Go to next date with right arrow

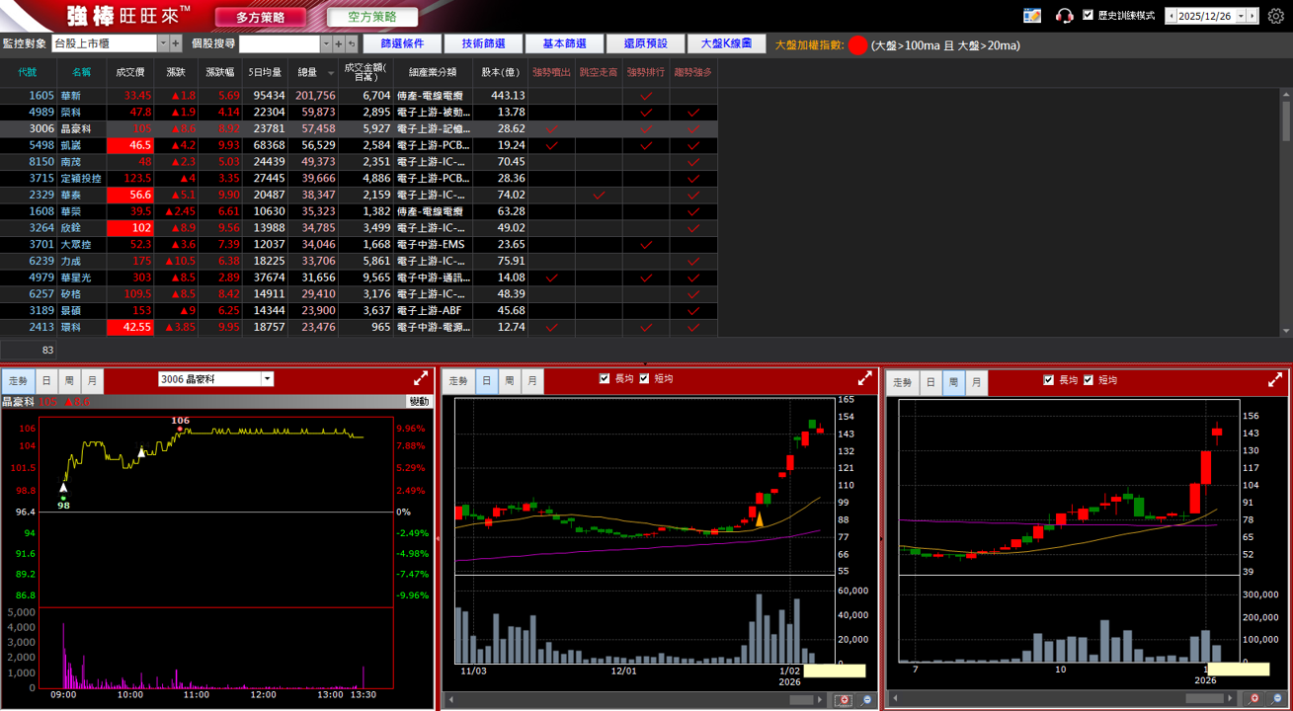tap(1253, 16)
